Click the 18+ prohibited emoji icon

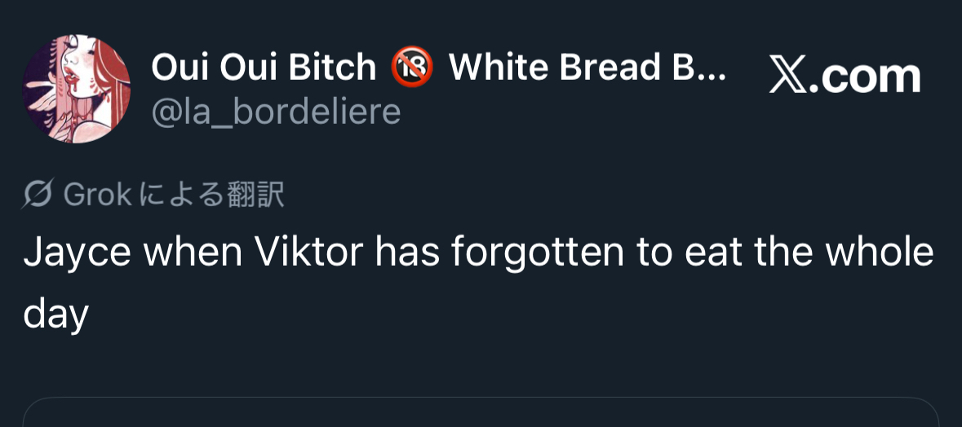[x=411, y=68]
